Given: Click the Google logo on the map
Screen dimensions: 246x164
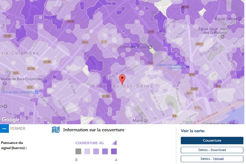Looking at the screenshot, I should click(x=11, y=119).
